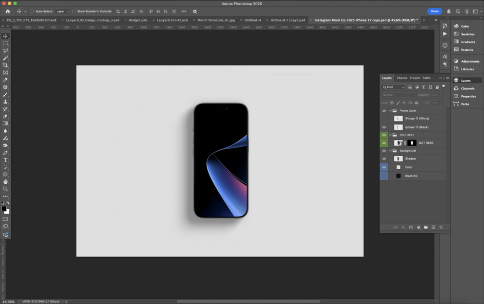Image resolution: width=484 pixels, height=304 pixels.
Task: Switch to Untitled-4 document tab
Action: pyautogui.click(x=252, y=20)
